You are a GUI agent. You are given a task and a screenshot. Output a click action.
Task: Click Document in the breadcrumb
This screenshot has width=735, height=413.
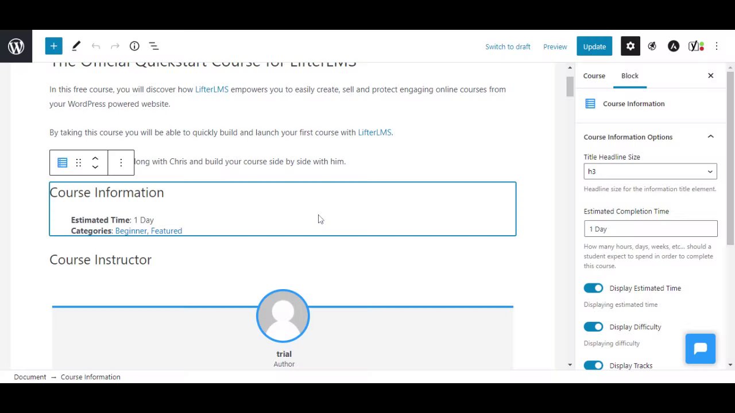coord(30,377)
